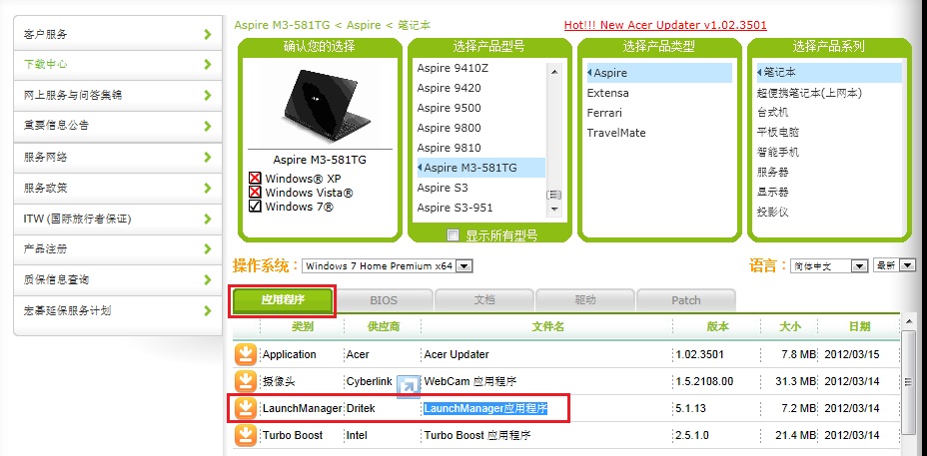Click the green arrow beside 服务政策
The image size is (927, 456).
[208, 188]
